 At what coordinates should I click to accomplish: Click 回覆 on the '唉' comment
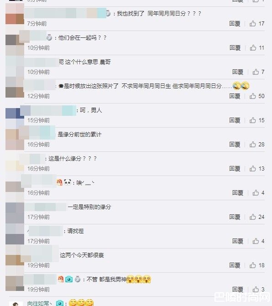238,193
